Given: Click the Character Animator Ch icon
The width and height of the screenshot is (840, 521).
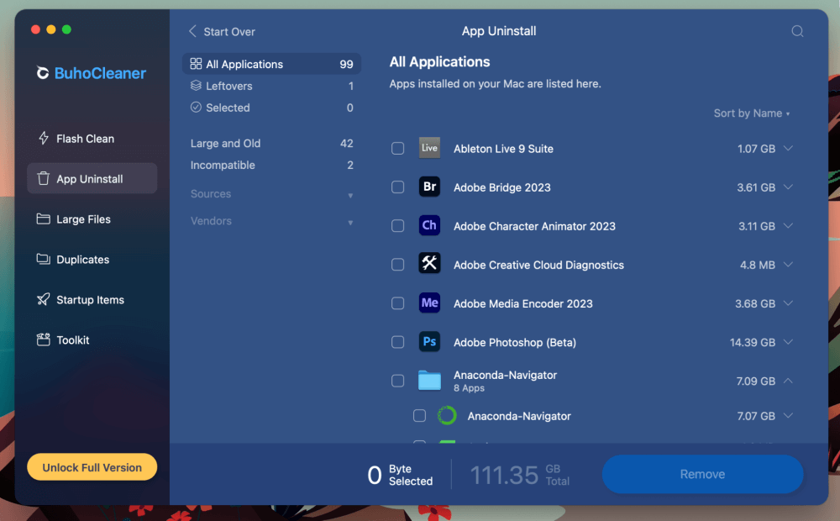Looking at the screenshot, I should [429, 225].
